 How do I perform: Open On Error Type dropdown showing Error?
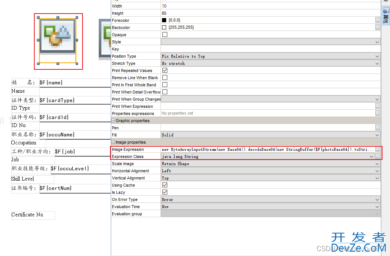tap(271, 199)
